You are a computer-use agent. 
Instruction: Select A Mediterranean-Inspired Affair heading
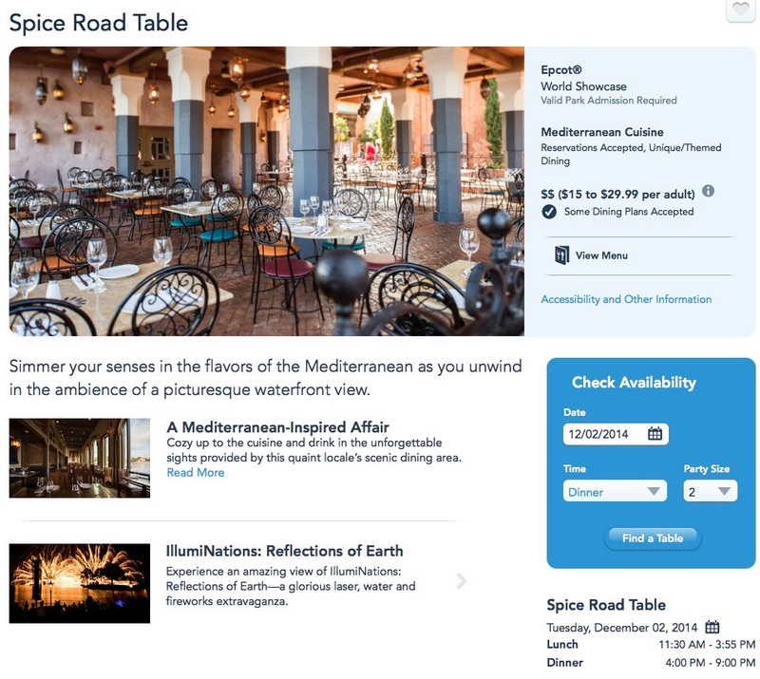277,427
